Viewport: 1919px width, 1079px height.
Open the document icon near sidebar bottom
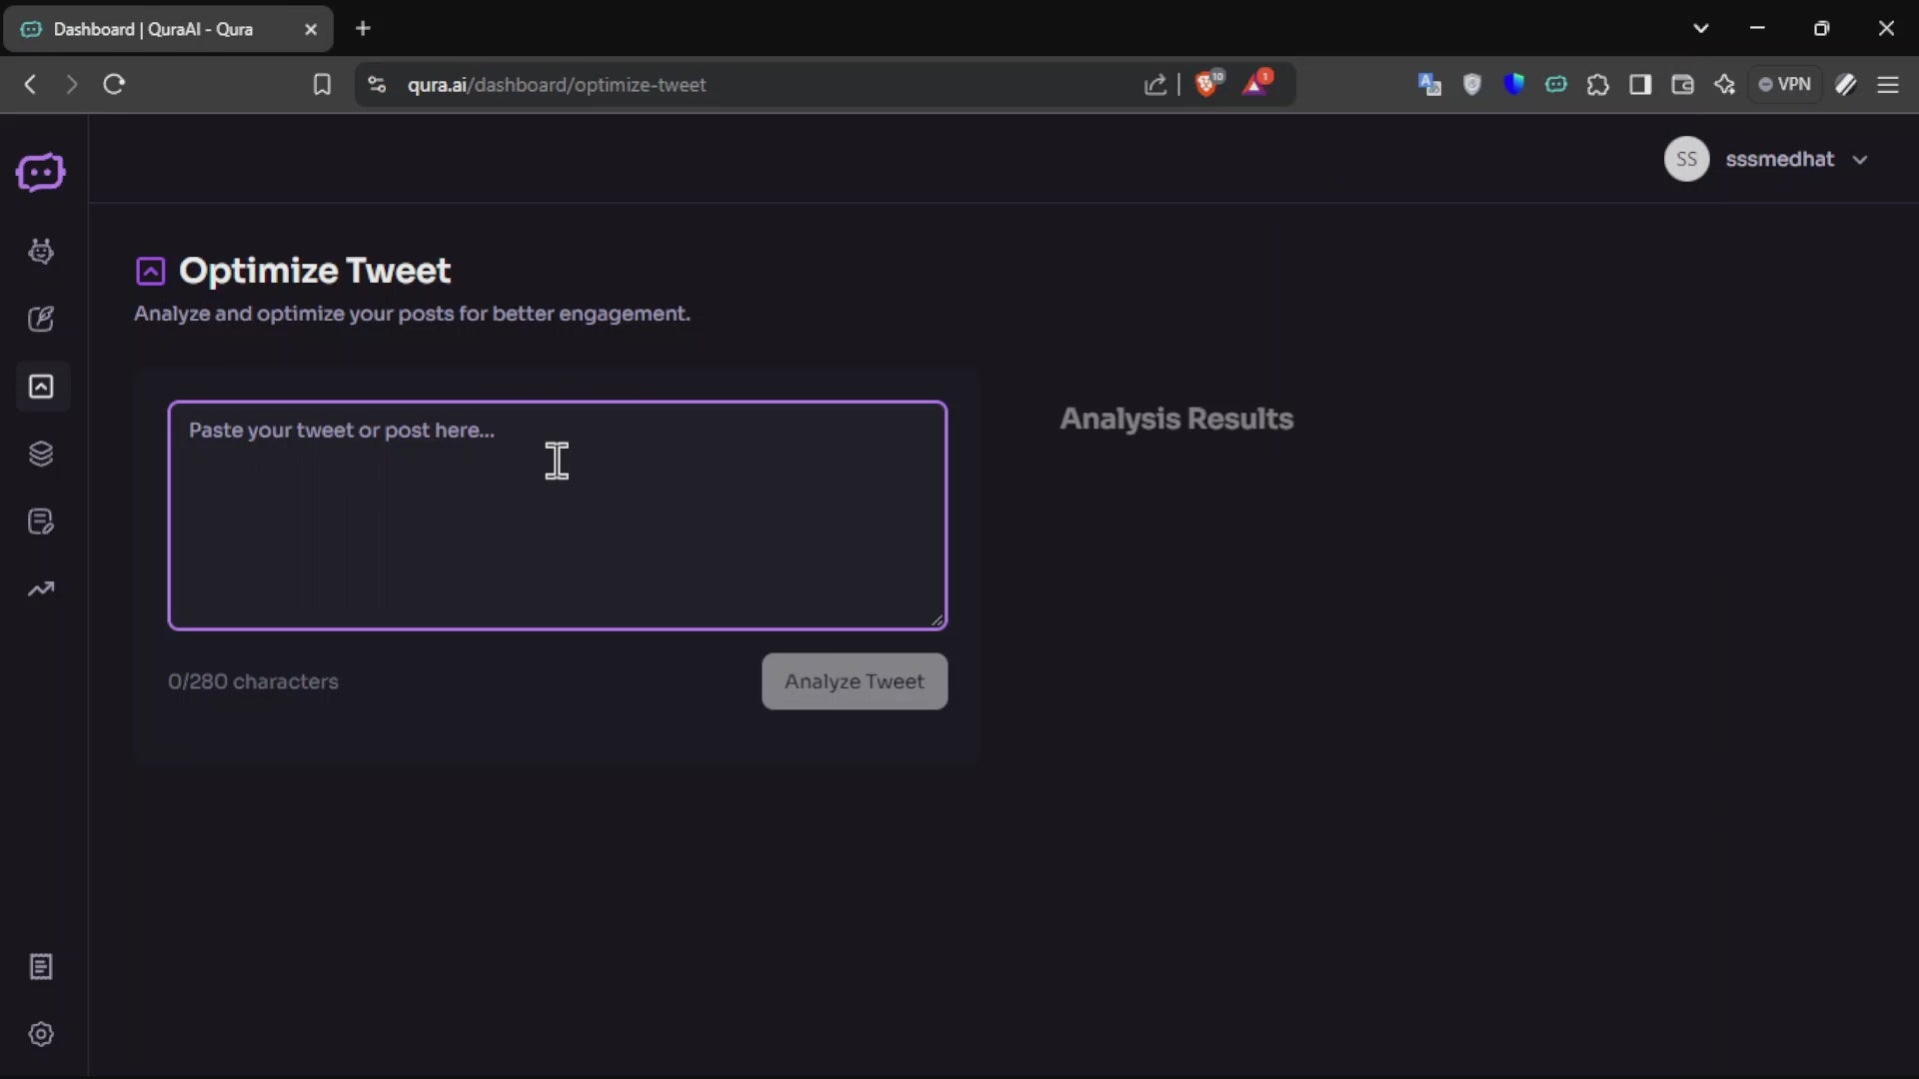click(41, 966)
